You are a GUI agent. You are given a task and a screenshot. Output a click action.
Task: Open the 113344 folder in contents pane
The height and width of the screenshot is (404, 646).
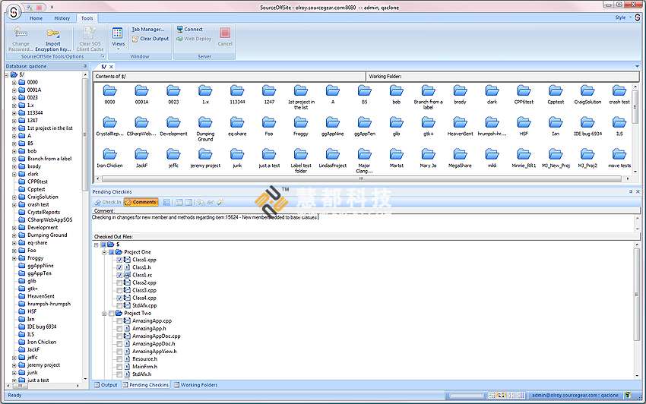(x=237, y=94)
